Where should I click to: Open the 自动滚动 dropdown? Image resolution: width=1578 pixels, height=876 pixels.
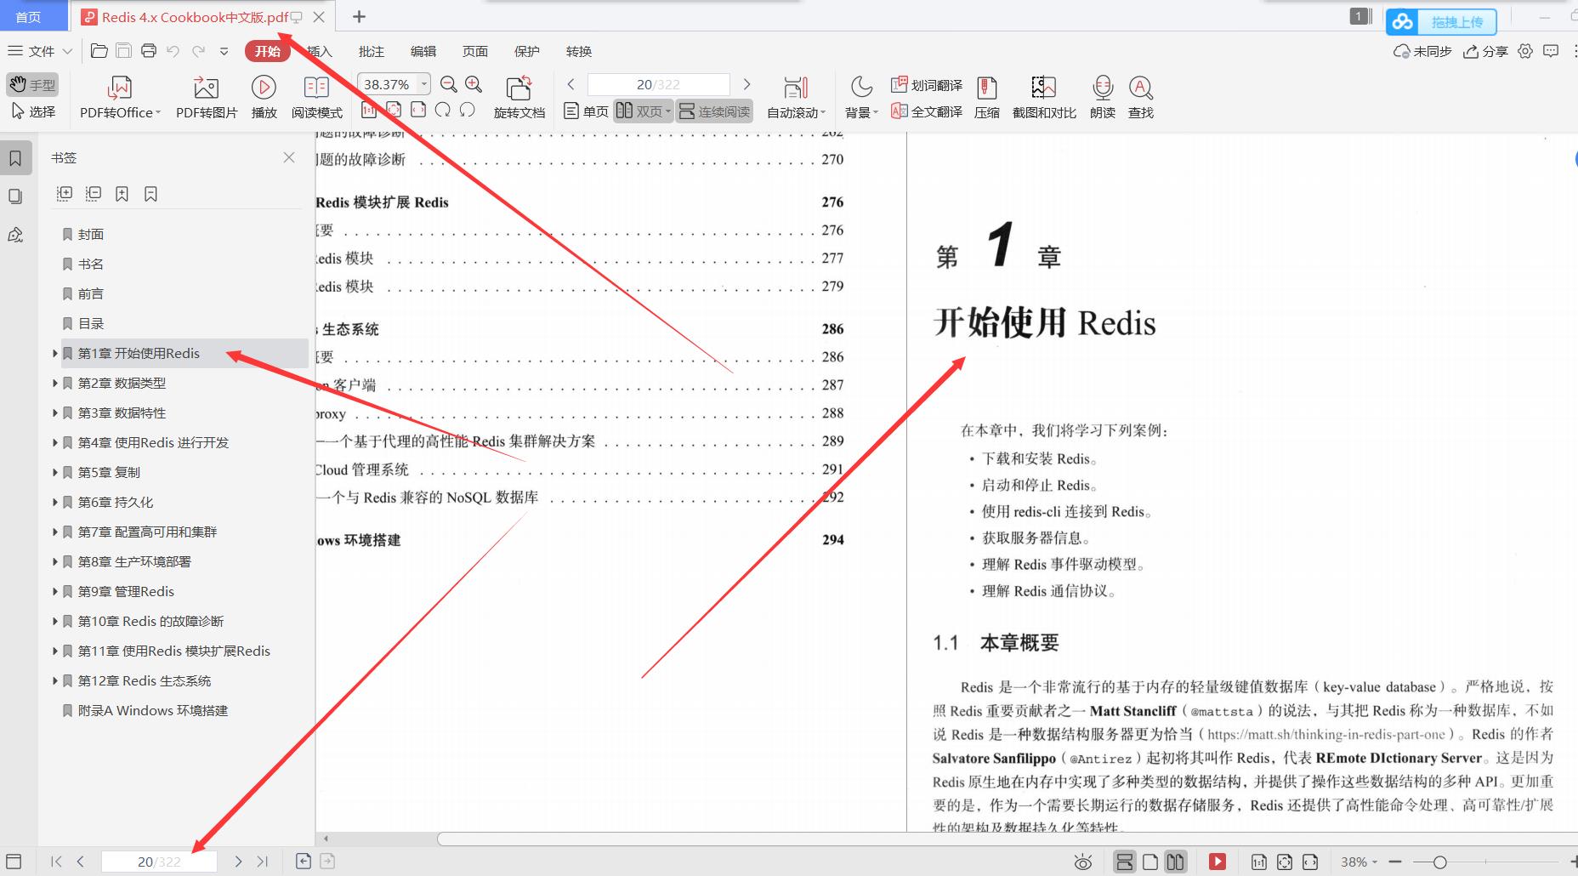(796, 97)
